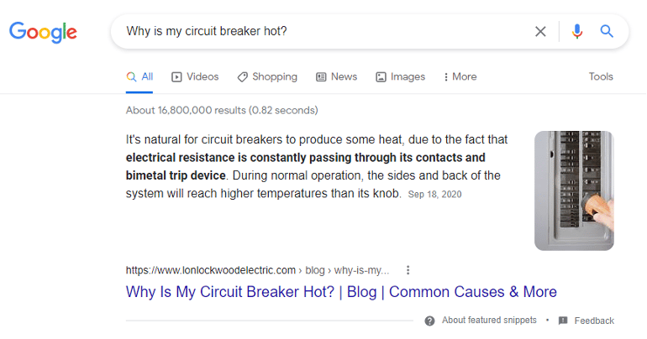The image size is (647, 339).
Task: Open 'Why Is My Circuit Breaker Hot?' result
Action: tap(340, 292)
